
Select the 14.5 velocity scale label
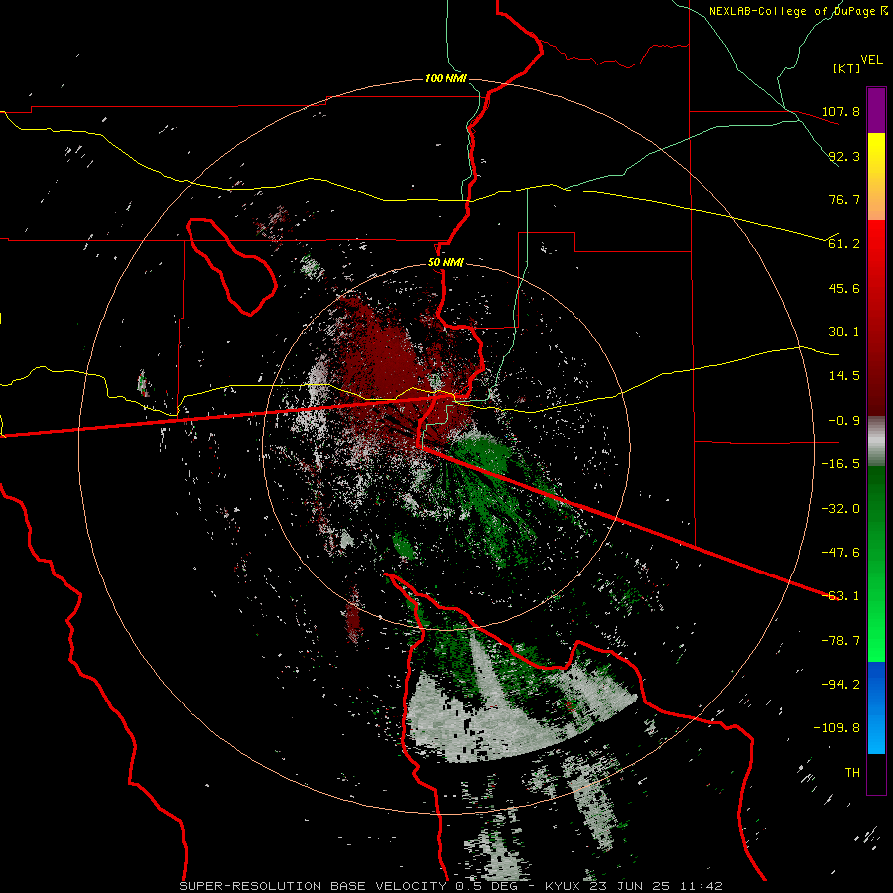(845, 376)
